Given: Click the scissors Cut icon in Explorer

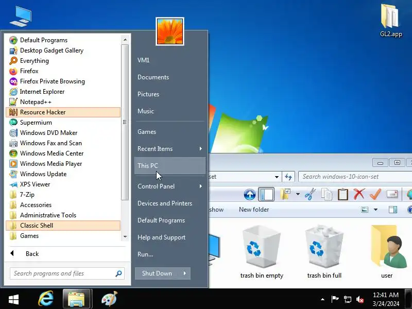Looking at the screenshot, I should [311, 195].
